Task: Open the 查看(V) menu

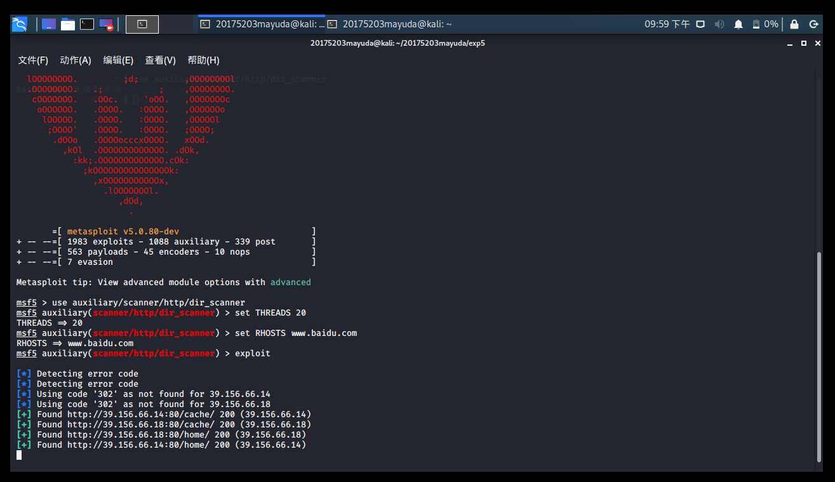Action: (x=161, y=60)
